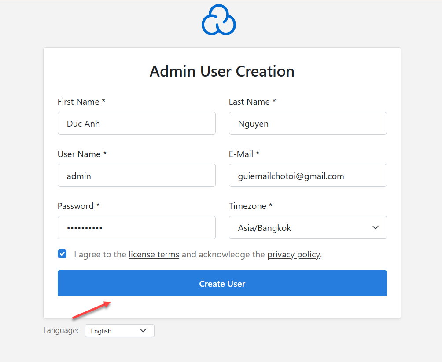Open the Timezone dropdown showing Asia/Bangkok
This screenshot has width=442, height=362.
click(x=307, y=228)
